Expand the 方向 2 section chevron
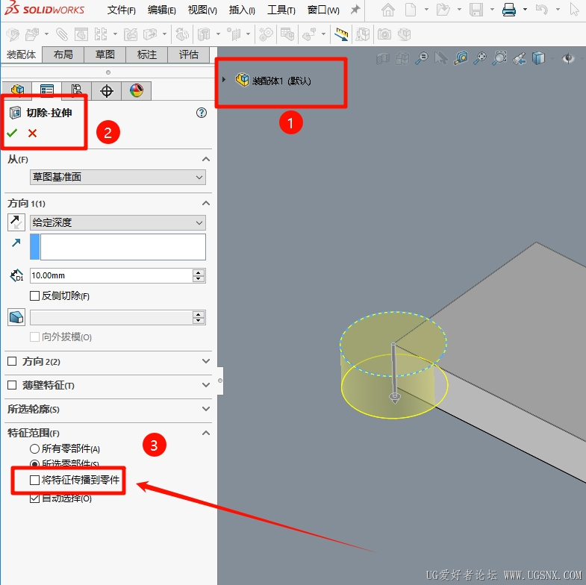This screenshot has height=585, width=586. click(206, 361)
